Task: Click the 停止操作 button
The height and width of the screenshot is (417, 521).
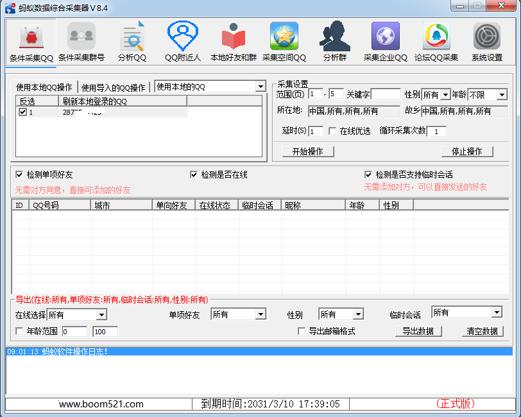Action: [x=467, y=151]
